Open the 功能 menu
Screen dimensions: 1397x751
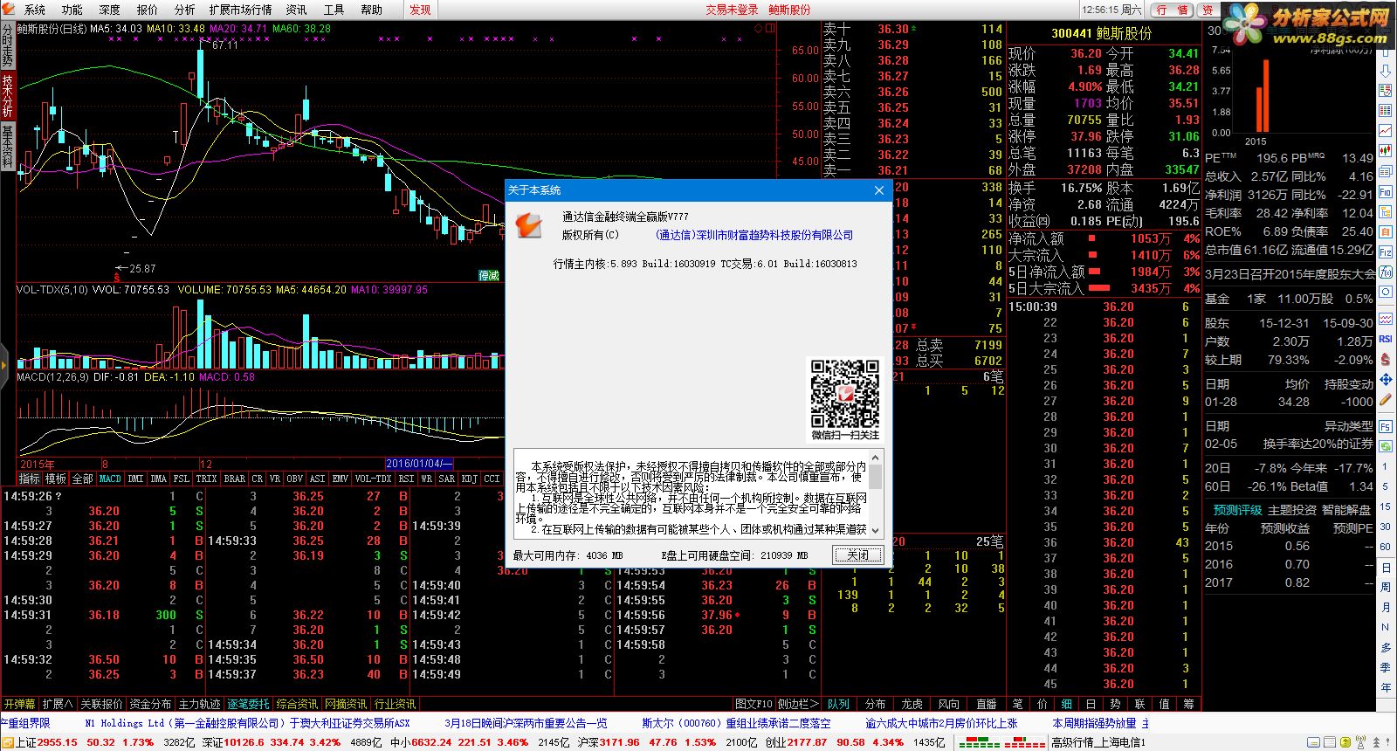click(x=72, y=10)
